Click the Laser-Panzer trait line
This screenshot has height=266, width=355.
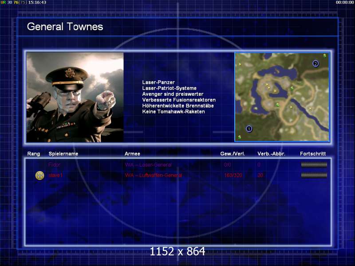click(158, 82)
